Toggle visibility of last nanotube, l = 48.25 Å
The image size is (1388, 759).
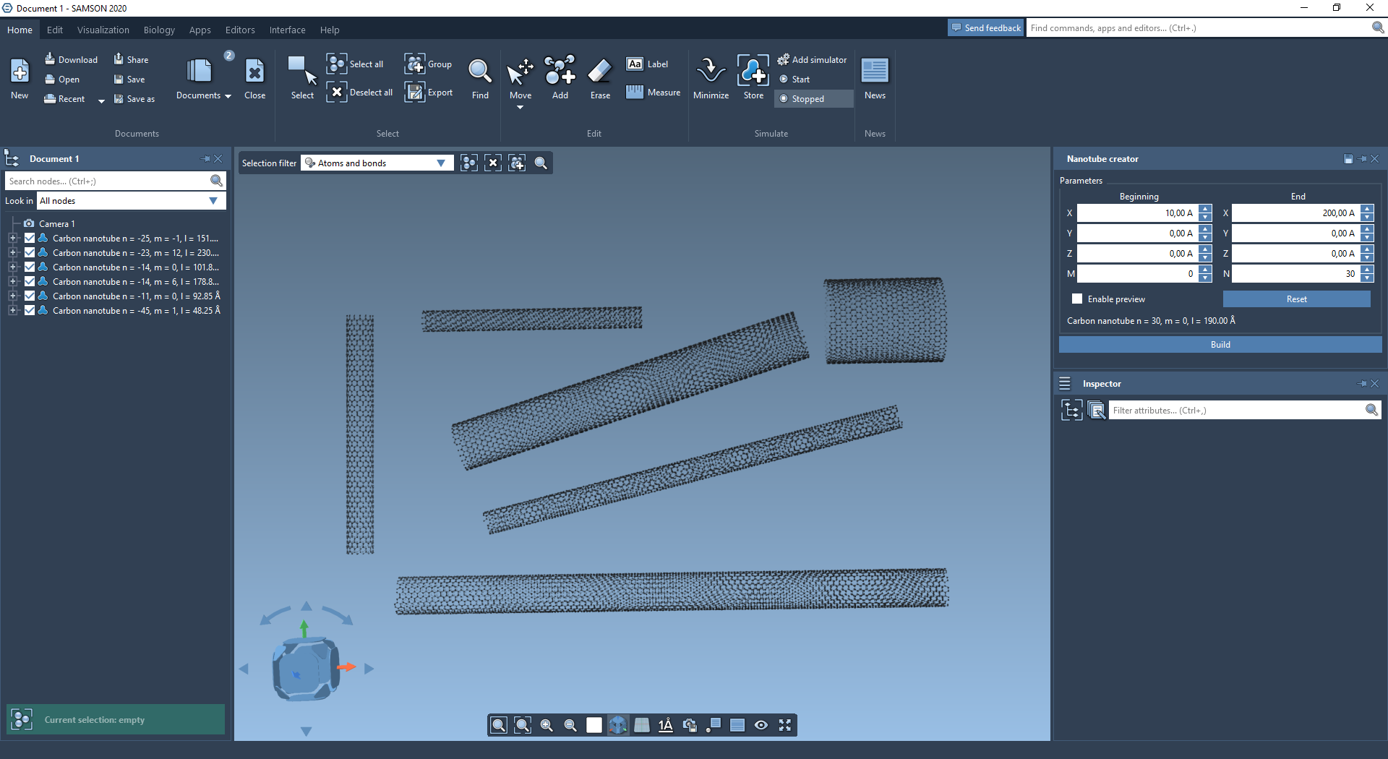[30, 311]
